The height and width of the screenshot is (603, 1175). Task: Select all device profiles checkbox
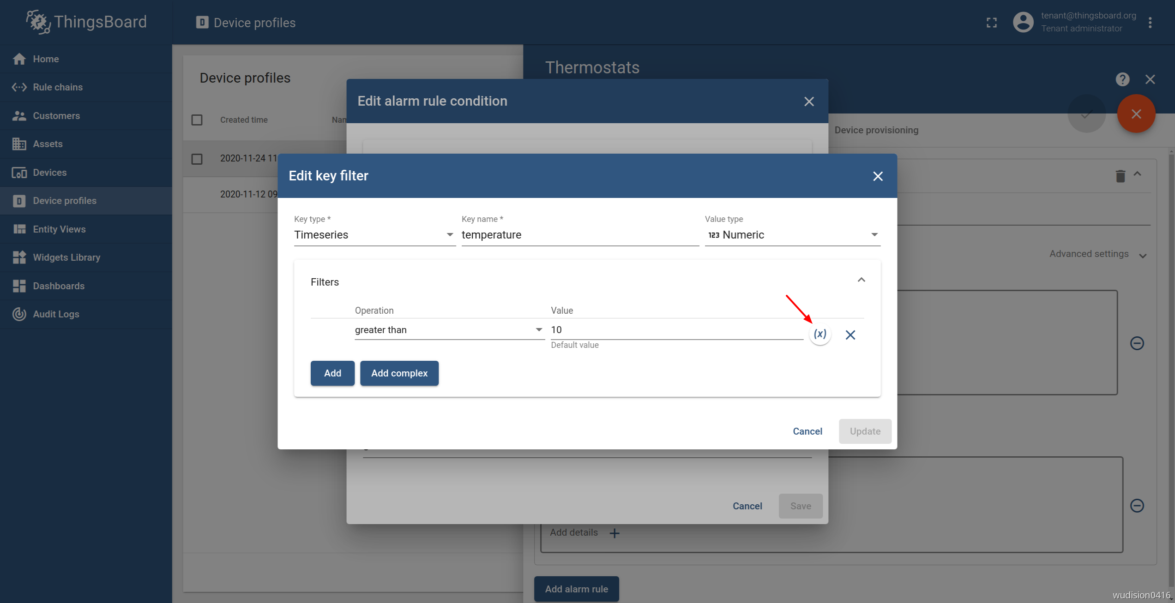click(197, 120)
